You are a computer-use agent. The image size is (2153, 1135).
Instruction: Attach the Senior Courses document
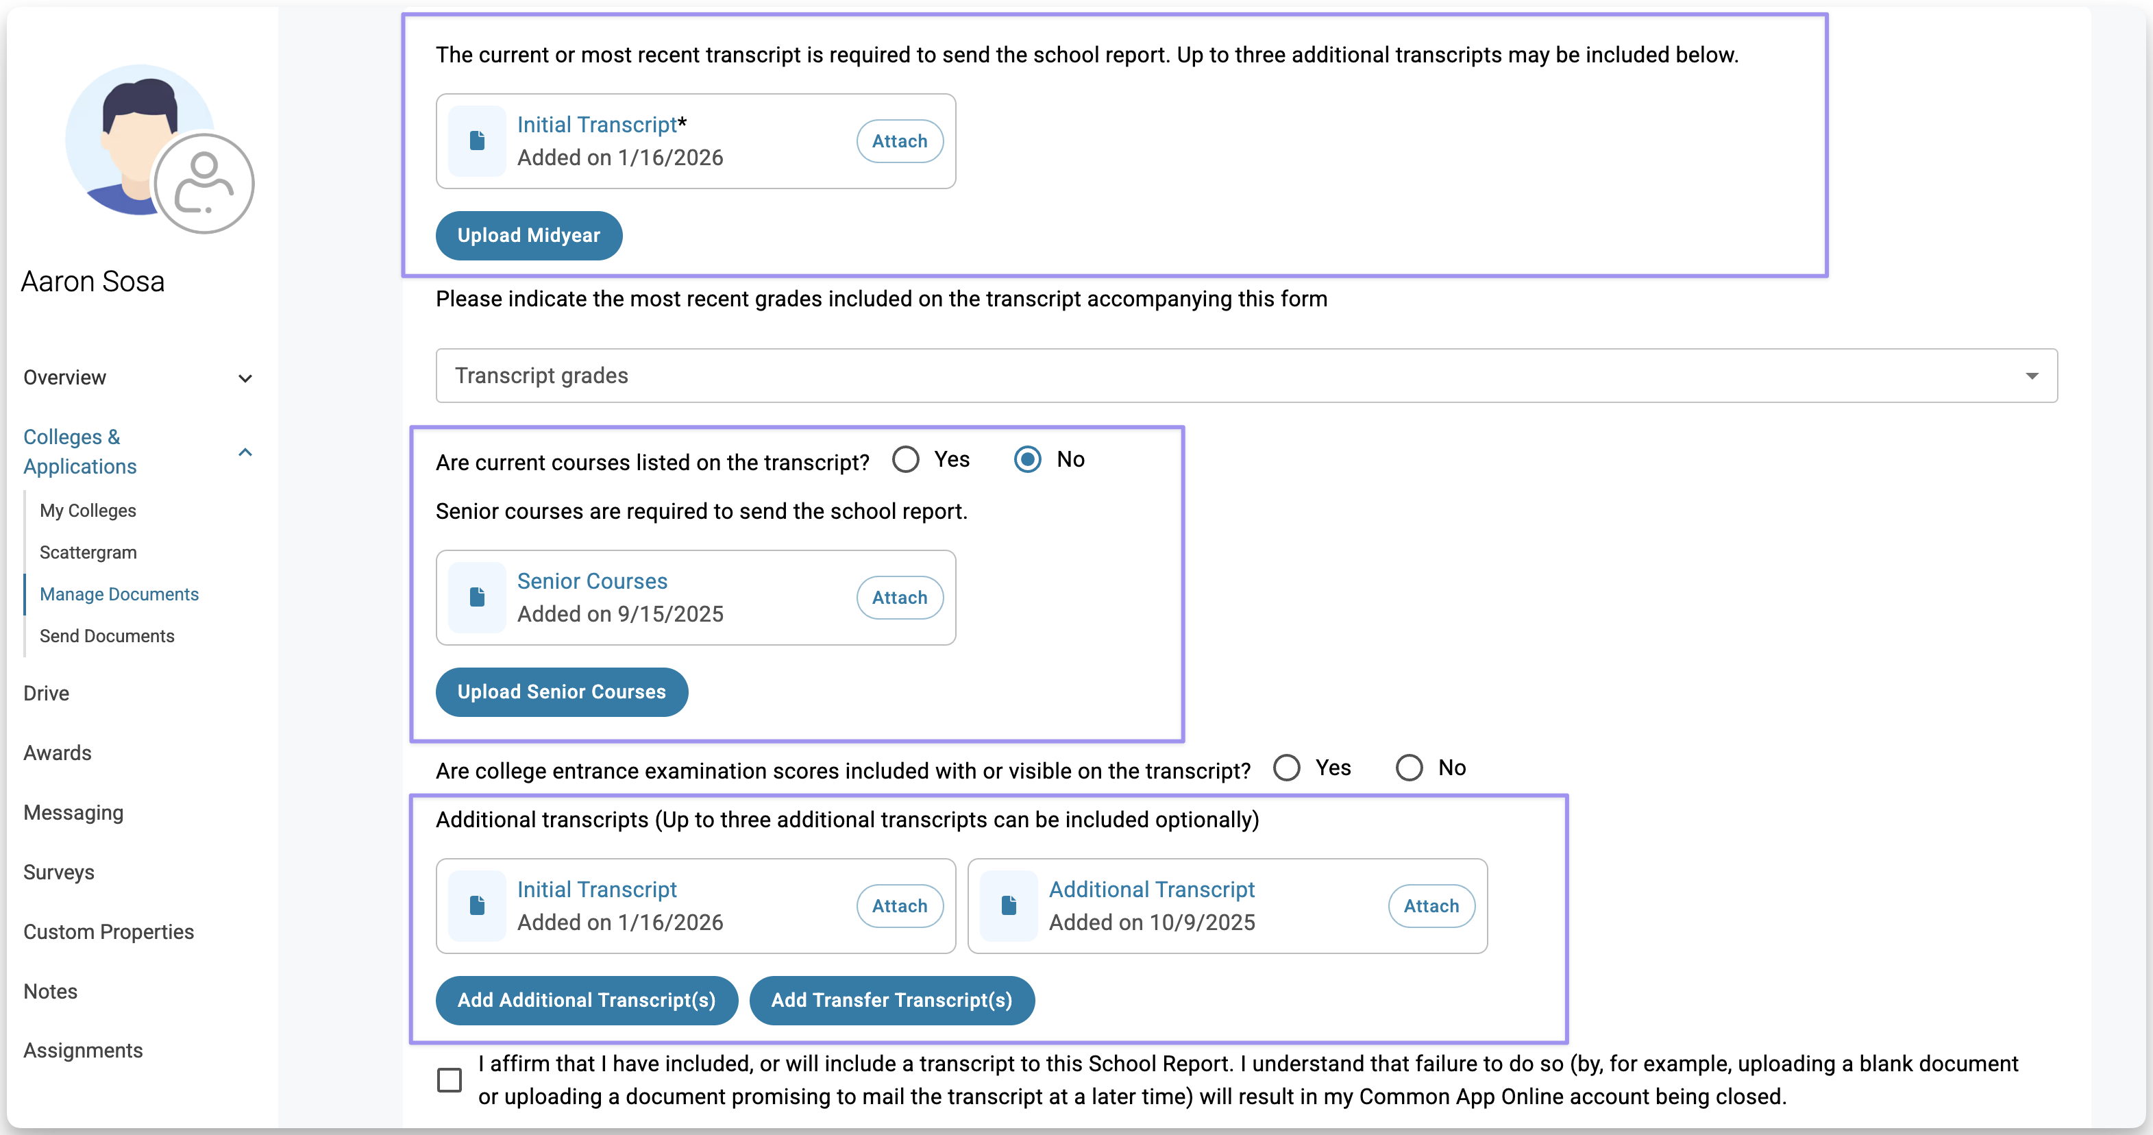click(x=899, y=598)
